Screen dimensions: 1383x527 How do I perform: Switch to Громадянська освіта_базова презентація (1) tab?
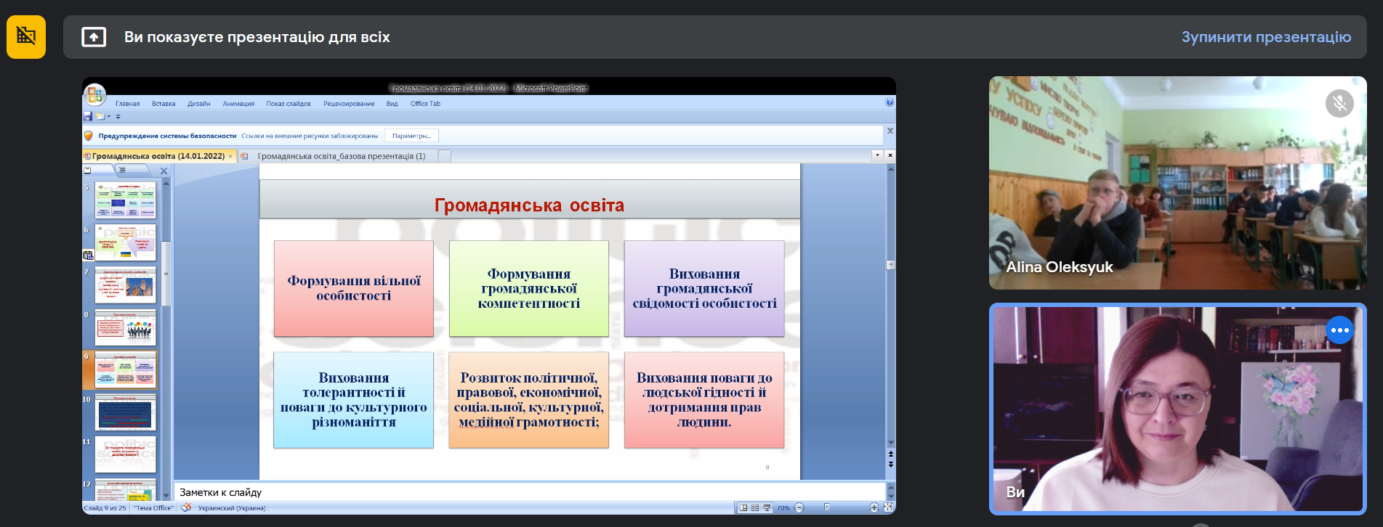coord(342,156)
